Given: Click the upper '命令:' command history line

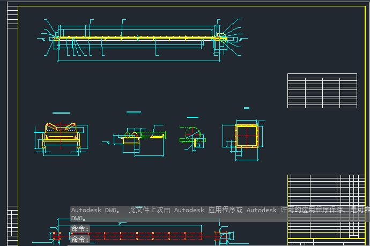Looking at the screenshot, I should tap(80, 228).
